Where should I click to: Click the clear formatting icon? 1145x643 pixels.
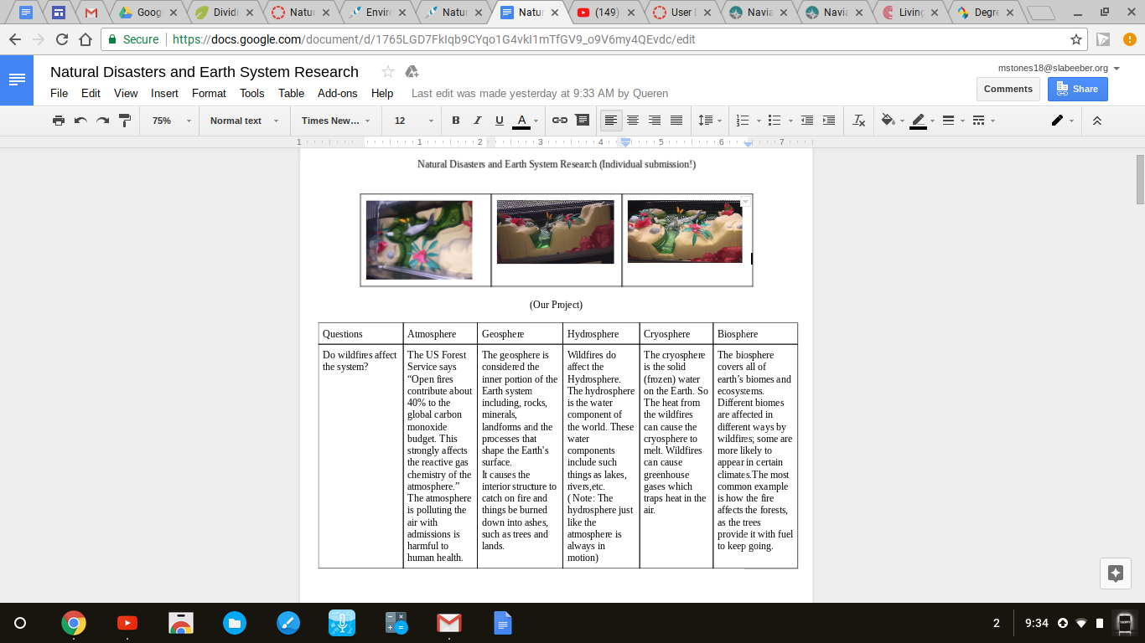point(858,121)
